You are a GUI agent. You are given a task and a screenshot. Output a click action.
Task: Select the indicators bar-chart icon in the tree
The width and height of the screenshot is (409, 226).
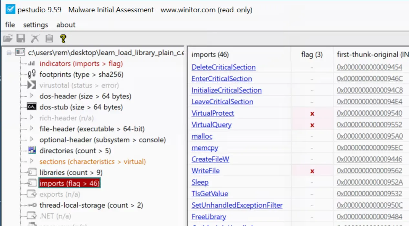click(x=31, y=63)
